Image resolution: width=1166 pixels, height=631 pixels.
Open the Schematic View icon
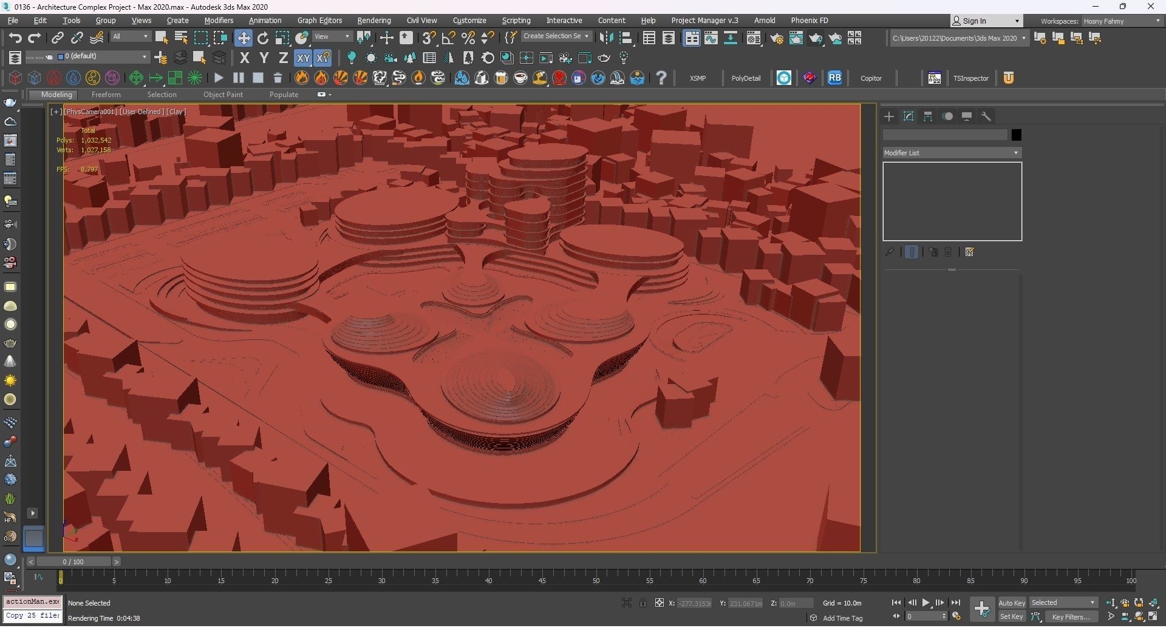coord(731,38)
